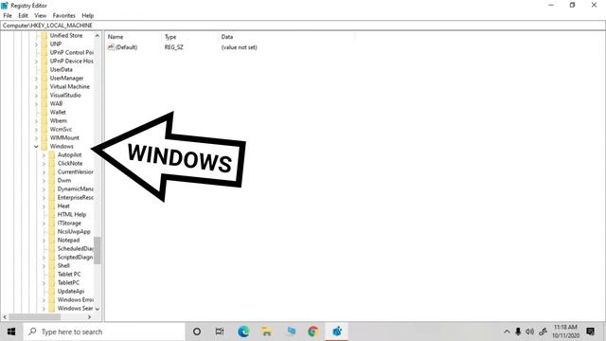This screenshot has width=606, height=341.
Task: Open File Explorer from the taskbar
Action: (x=266, y=332)
